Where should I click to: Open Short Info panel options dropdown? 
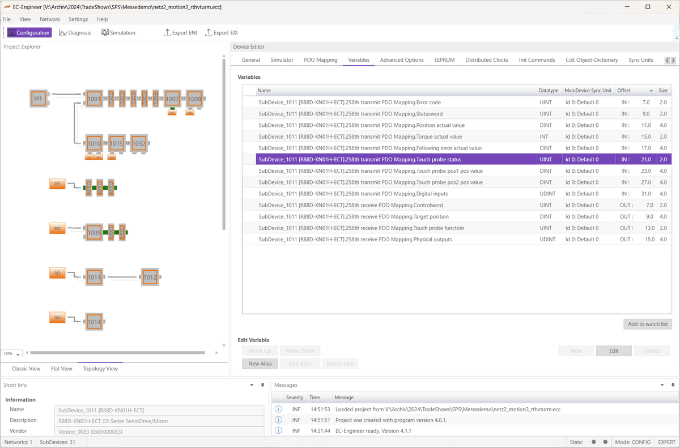[x=252, y=385]
